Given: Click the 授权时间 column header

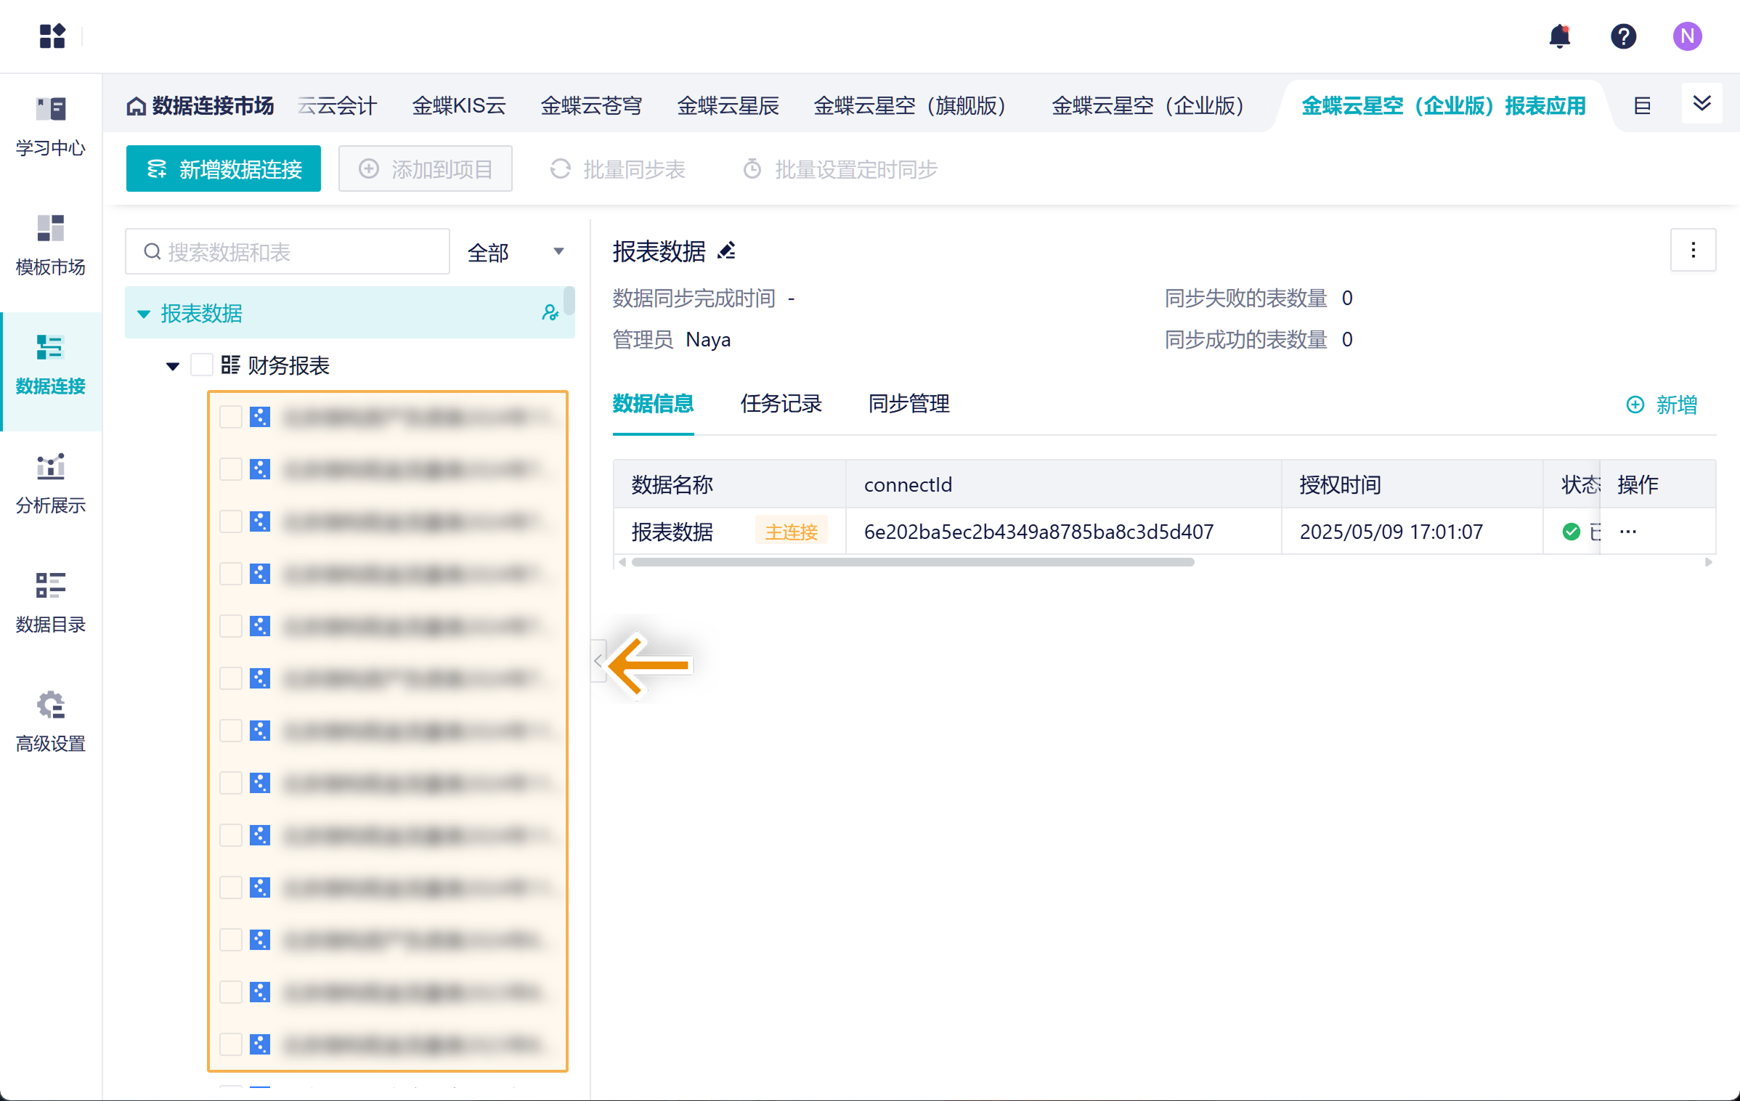Looking at the screenshot, I should pyautogui.click(x=1412, y=484).
